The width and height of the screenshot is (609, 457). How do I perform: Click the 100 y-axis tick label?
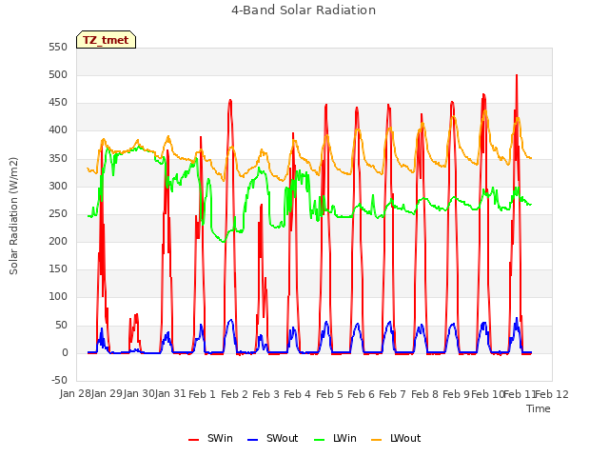coord(58,297)
